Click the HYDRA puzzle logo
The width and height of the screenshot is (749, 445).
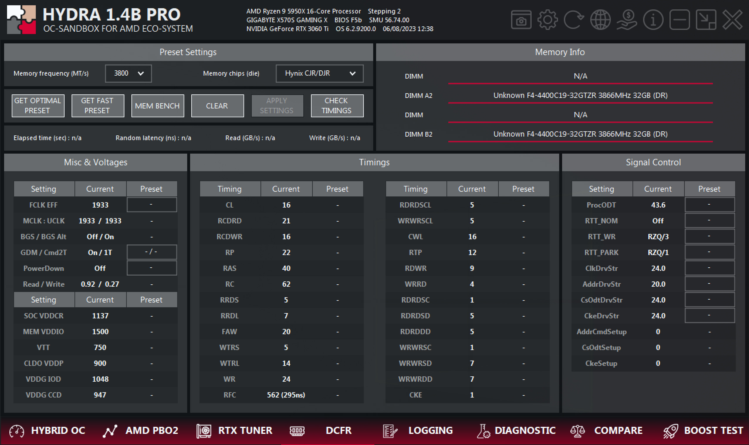coord(21,20)
